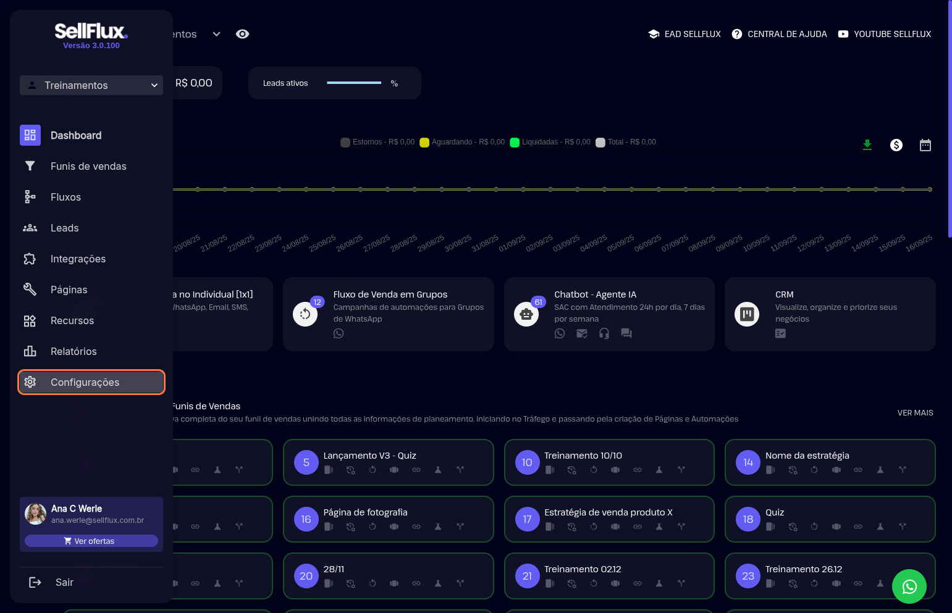This screenshot has height=613, width=952.
Task: Click the green download icon above chart
Action: coord(867,145)
